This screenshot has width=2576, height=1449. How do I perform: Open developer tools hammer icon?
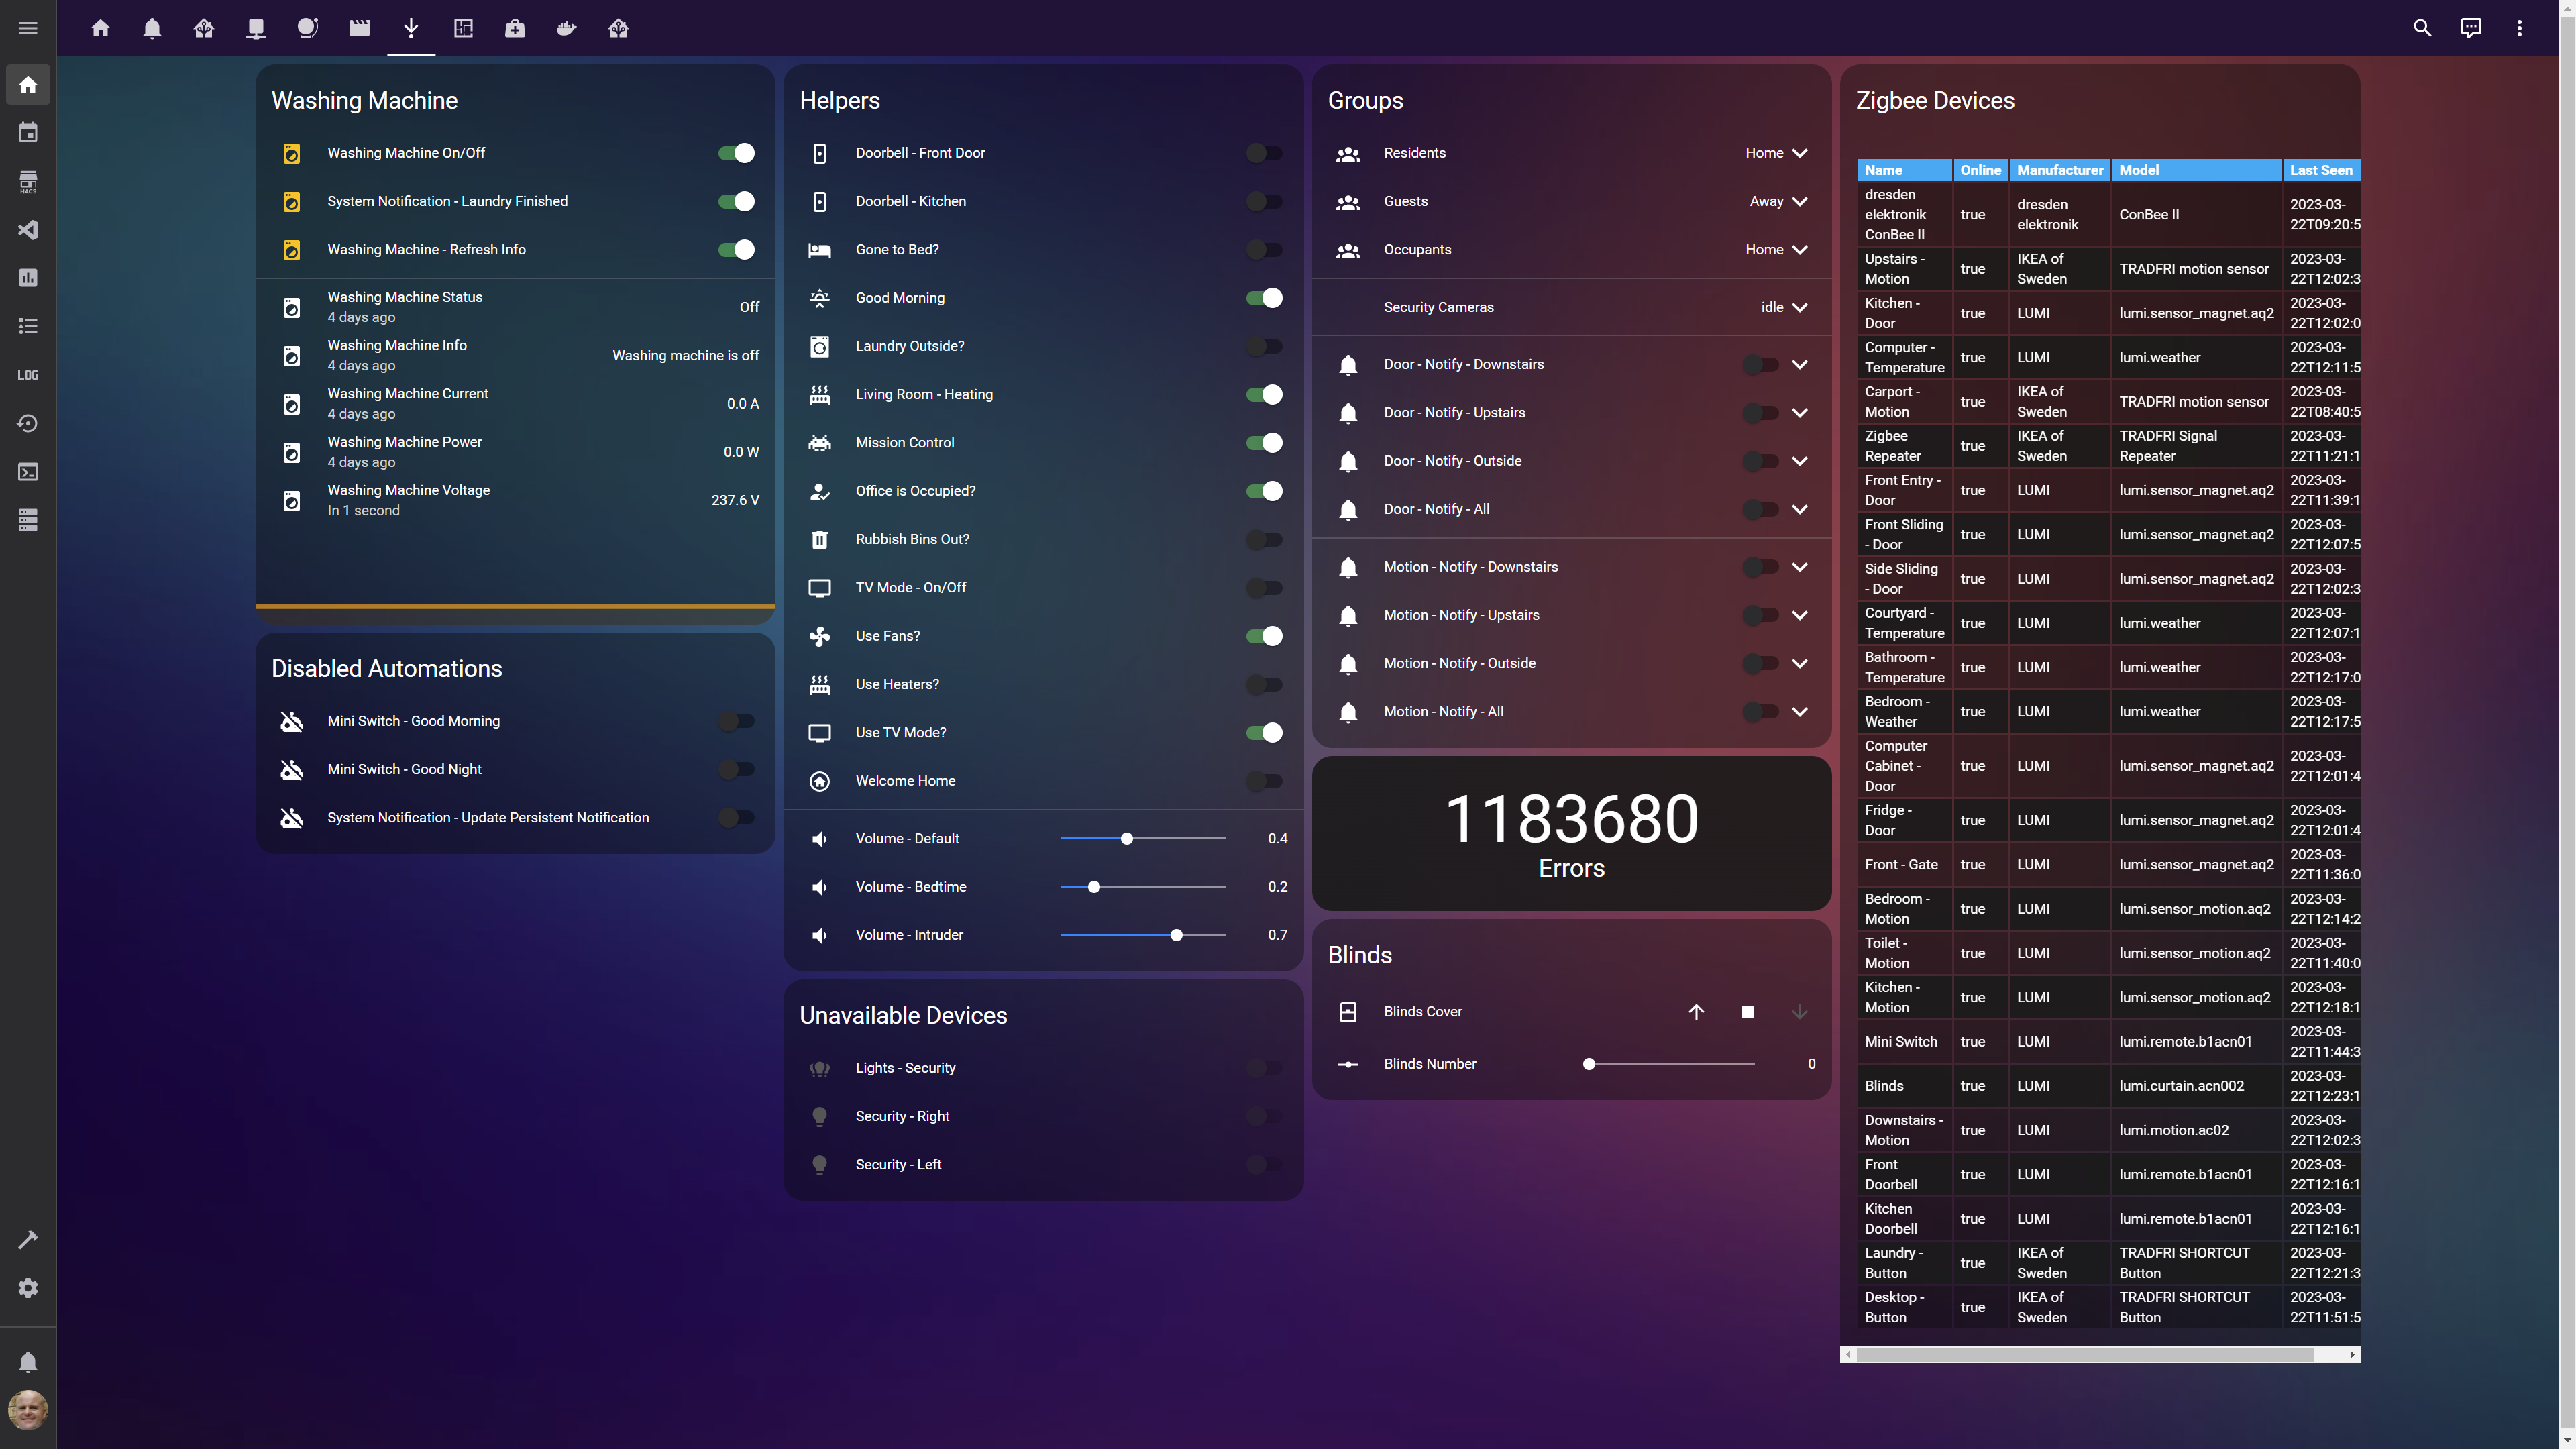pos(28,1240)
